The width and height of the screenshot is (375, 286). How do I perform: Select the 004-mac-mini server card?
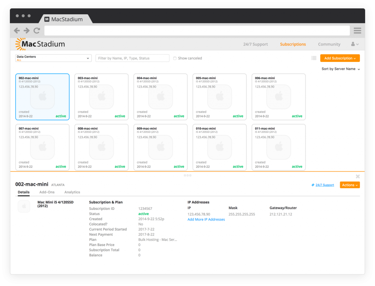click(x=160, y=97)
